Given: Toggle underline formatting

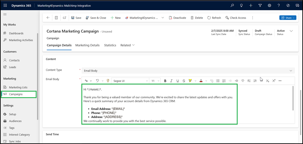Looking at the screenshot, I should tap(177, 81).
